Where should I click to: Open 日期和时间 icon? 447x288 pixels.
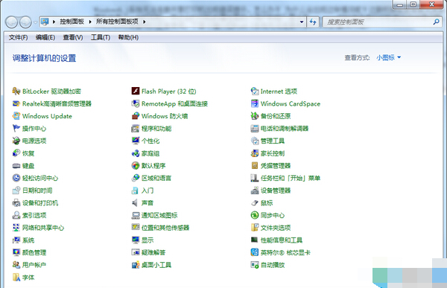(x=16, y=191)
